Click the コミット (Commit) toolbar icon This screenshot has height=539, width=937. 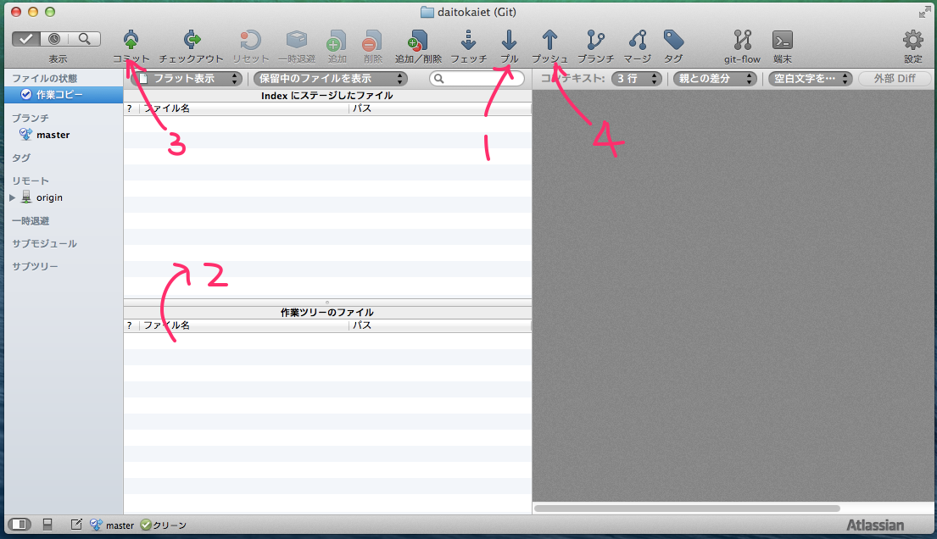tap(131, 40)
